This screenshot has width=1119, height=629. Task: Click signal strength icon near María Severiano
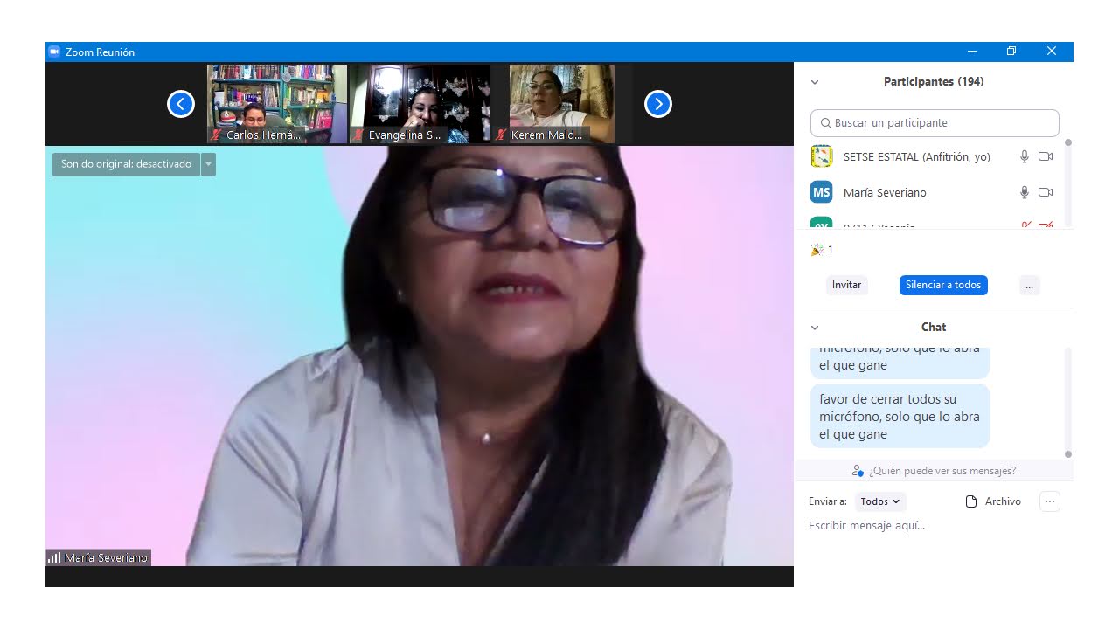[x=54, y=557]
